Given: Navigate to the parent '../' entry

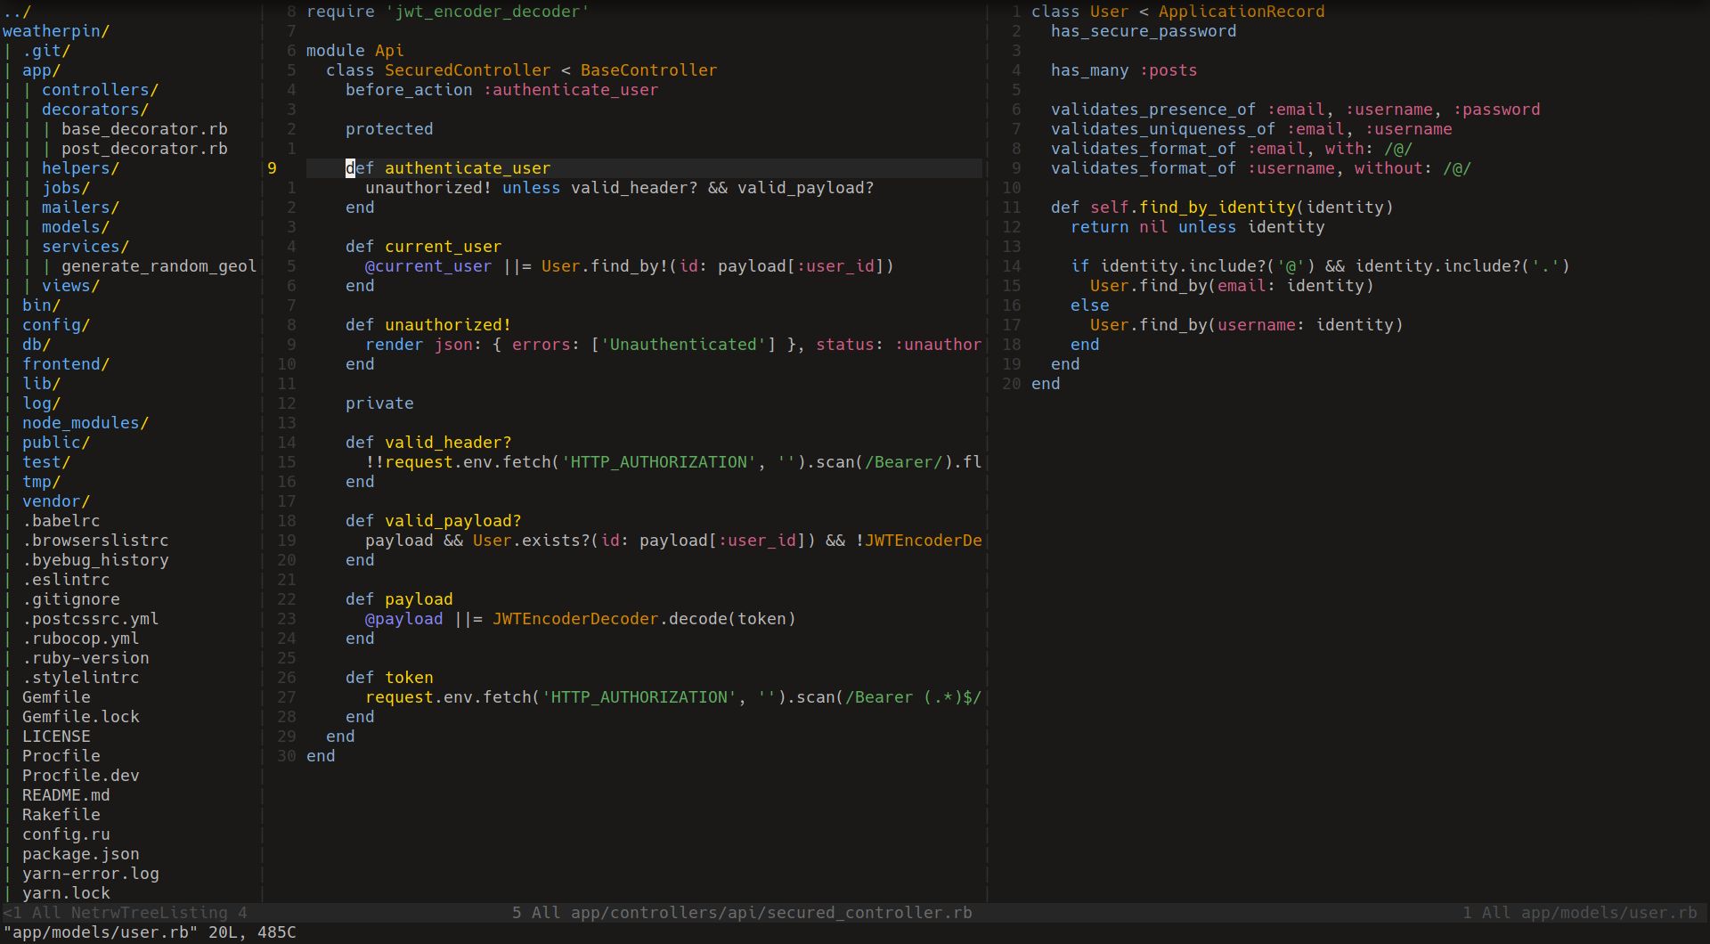Looking at the screenshot, I should pos(18,11).
